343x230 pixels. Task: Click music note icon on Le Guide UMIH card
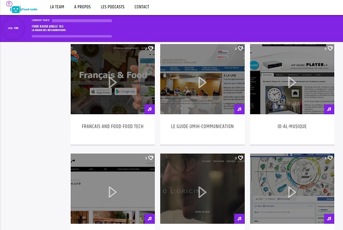239,109
